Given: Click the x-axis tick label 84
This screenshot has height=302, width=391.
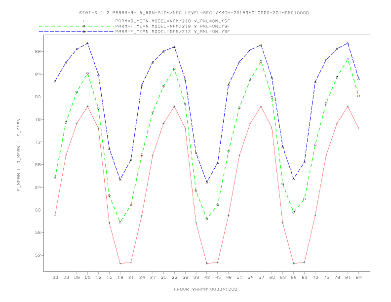Looking at the screenshot, I should pyautogui.click(x=358, y=277).
